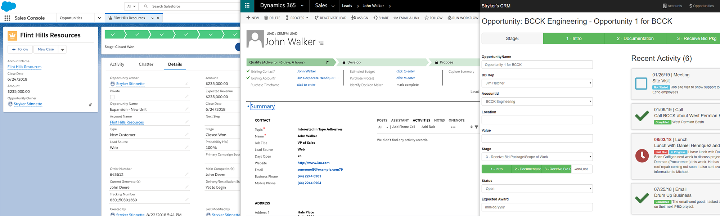The image size is (720, 216).
Task: Open the search scope All dropdown
Action: coord(132,6)
